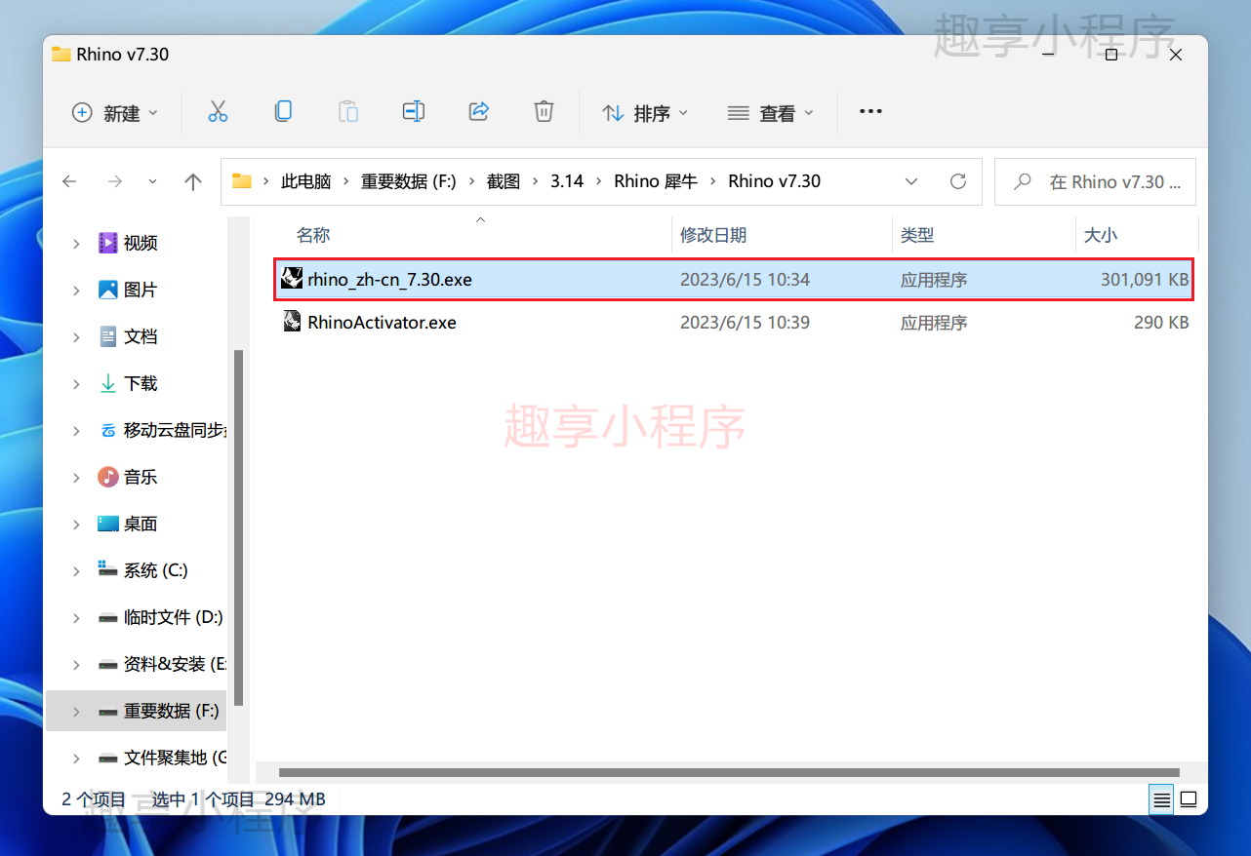Select 重要数据 (F:) in the breadcrumb

409,181
